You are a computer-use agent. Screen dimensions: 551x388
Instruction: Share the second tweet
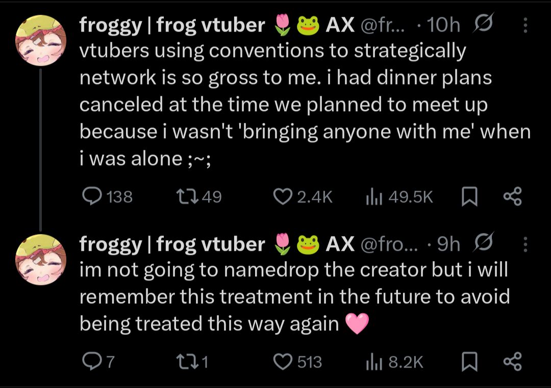(512, 362)
